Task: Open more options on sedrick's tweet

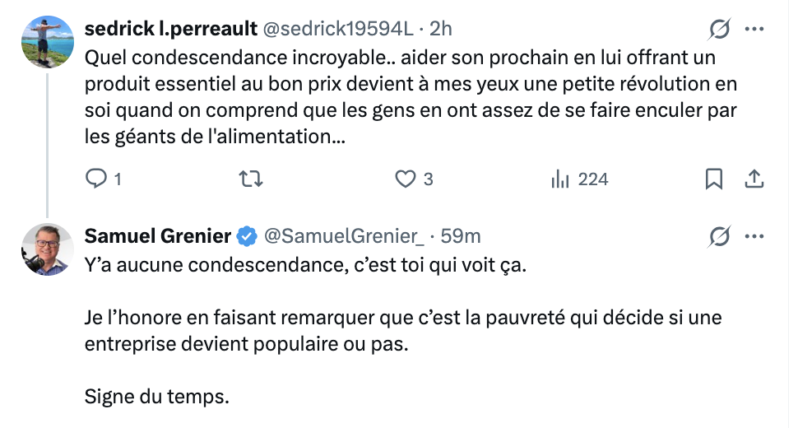Action: pyautogui.click(x=754, y=29)
